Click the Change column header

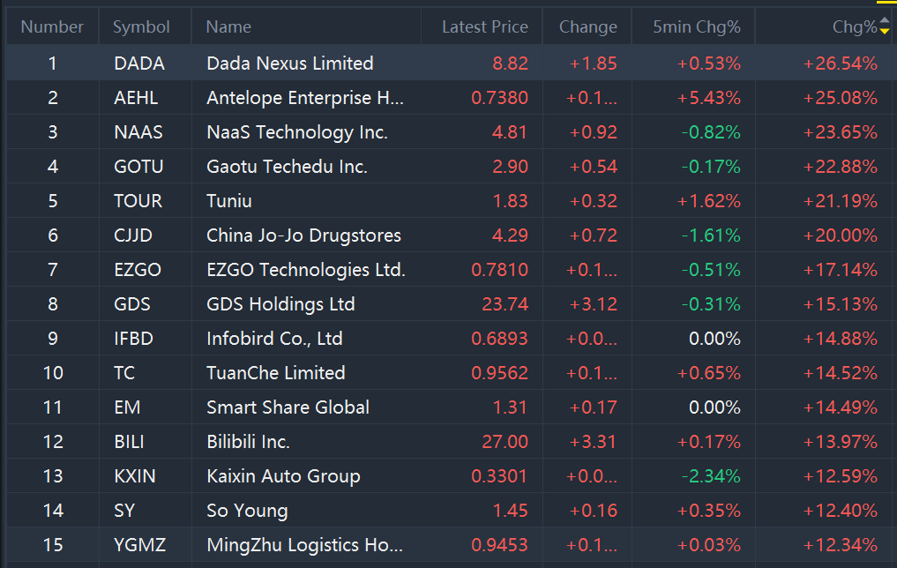[x=587, y=27]
